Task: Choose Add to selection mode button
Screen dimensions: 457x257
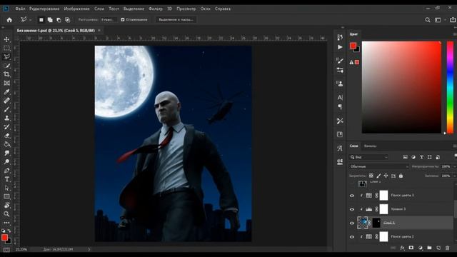Action: pos(50,20)
